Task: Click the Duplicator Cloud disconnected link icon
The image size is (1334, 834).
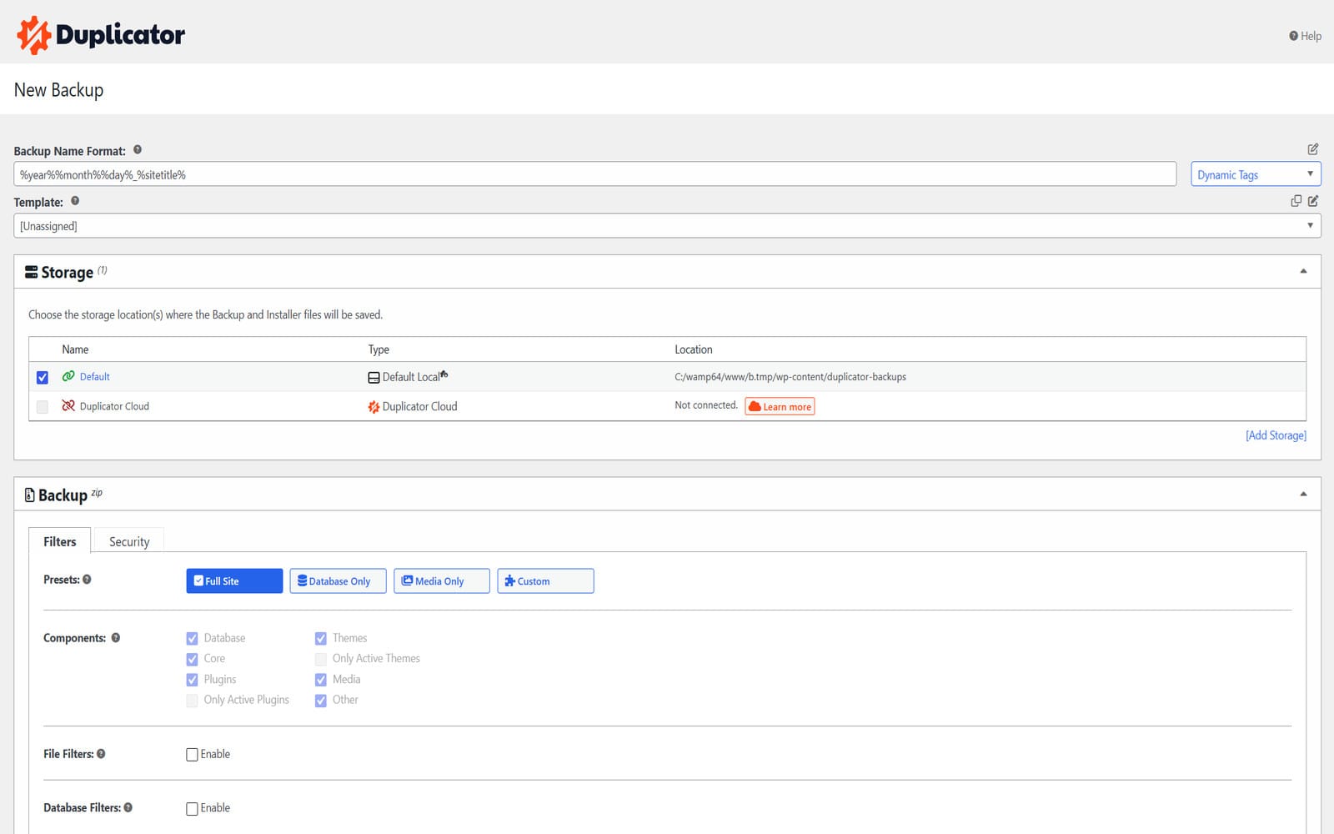Action: click(x=68, y=406)
